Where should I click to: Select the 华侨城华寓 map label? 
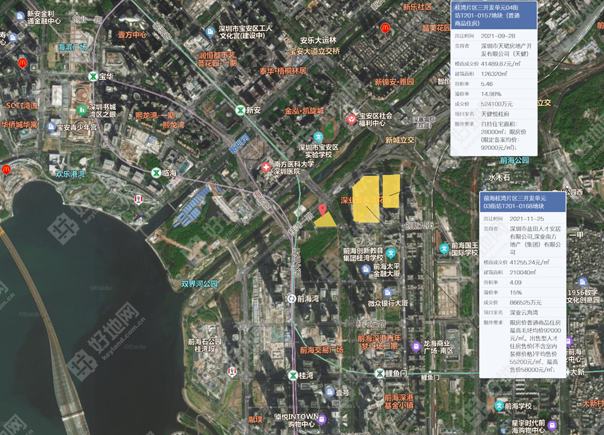click(x=19, y=124)
